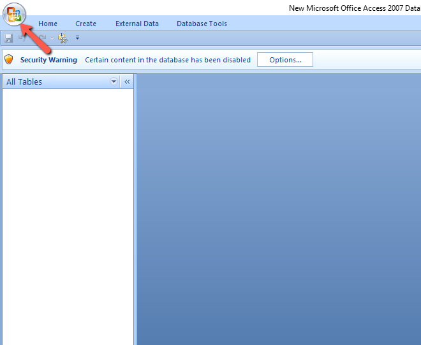Click the Save icon in Quick Access Toolbar
Image resolution: width=421 pixels, height=345 pixels.
coord(9,38)
